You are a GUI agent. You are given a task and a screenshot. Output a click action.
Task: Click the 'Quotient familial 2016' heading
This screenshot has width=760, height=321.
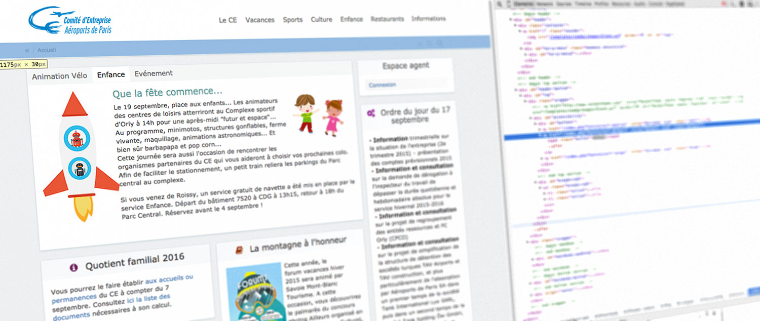(134, 262)
